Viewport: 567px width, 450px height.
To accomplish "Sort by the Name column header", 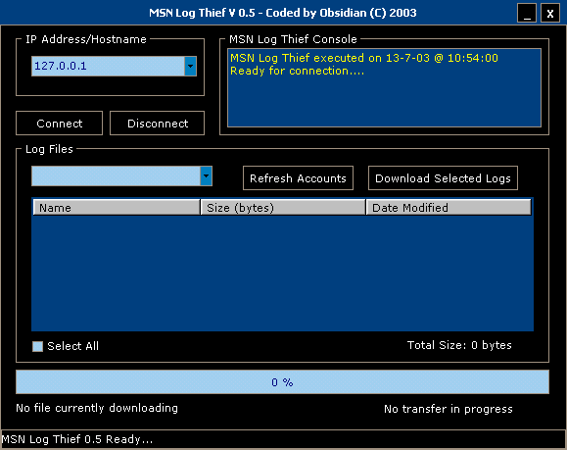I will [x=117, y=208].
